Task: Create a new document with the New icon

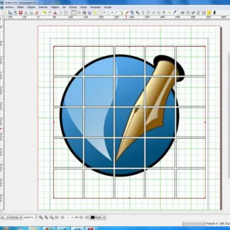Action: 4,13
